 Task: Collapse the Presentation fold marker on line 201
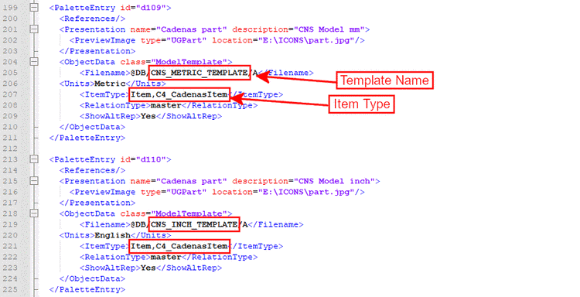(34, 29)
